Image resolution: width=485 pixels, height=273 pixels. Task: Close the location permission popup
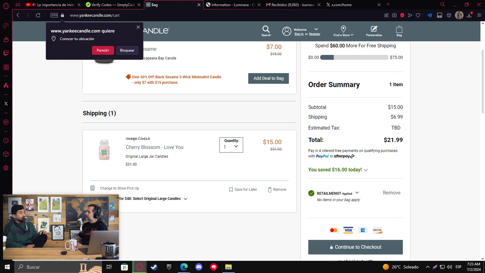tap(138, 27)
